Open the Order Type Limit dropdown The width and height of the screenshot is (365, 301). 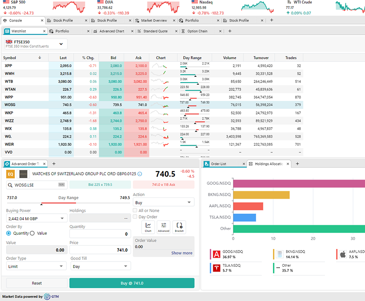click(36, 266)
